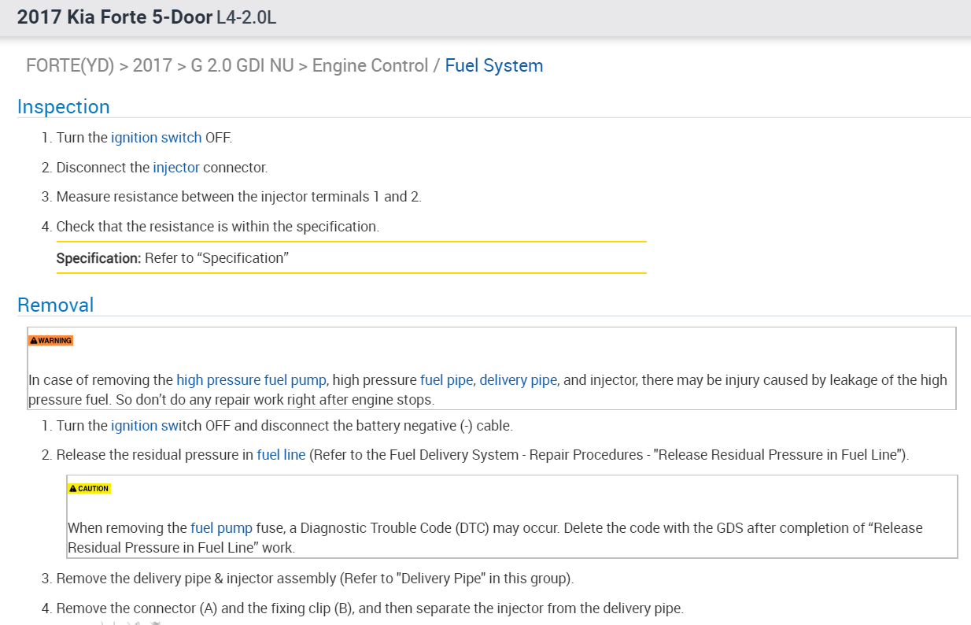971x625 pixels.
Task: Select the Removal section heading
Action: 55,305
